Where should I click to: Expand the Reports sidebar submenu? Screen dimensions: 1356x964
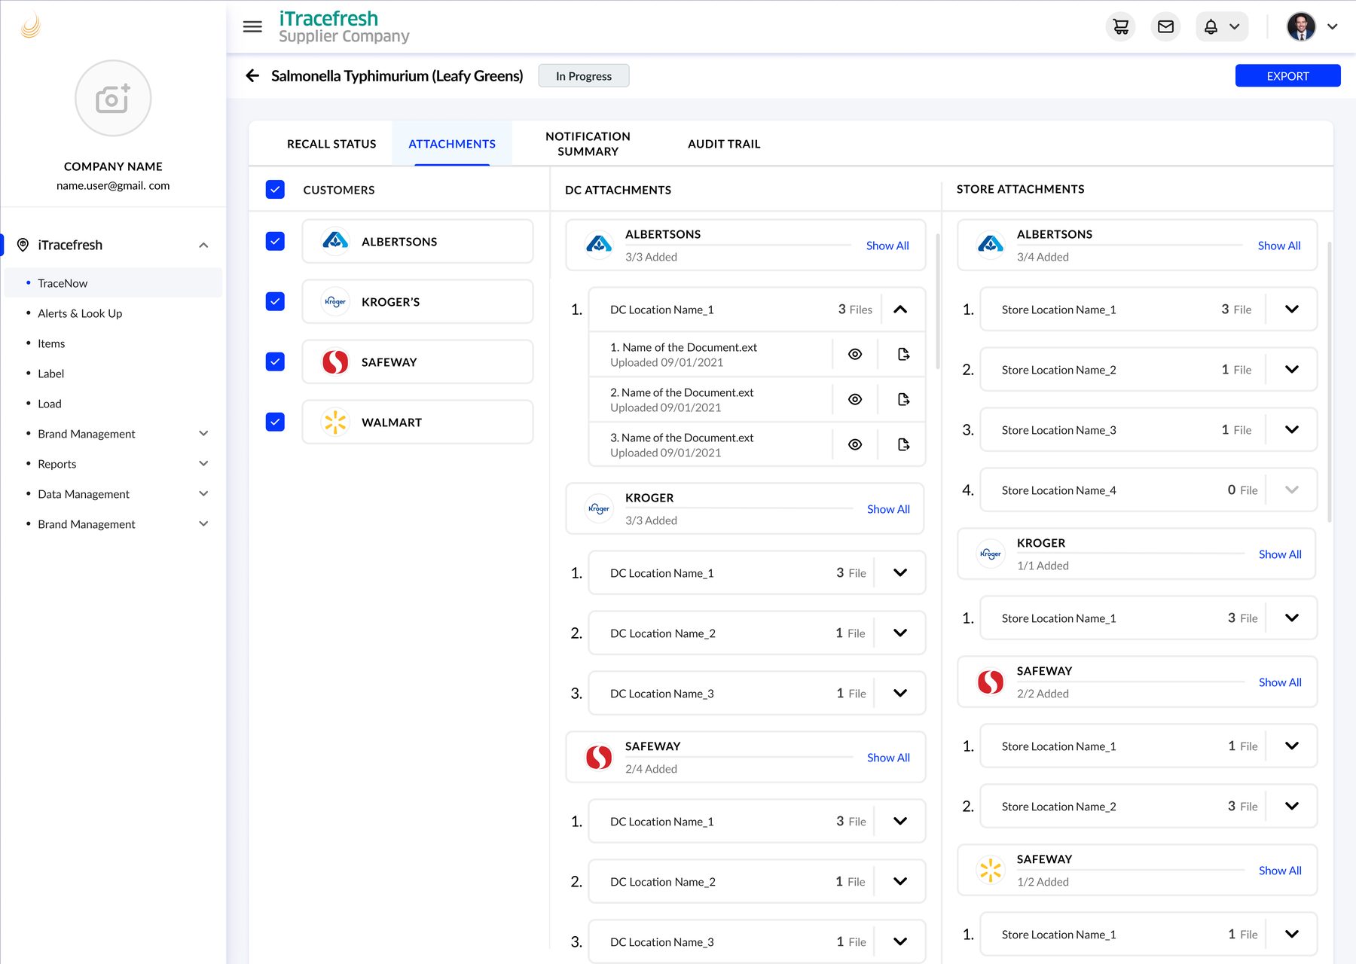point(203,463)
